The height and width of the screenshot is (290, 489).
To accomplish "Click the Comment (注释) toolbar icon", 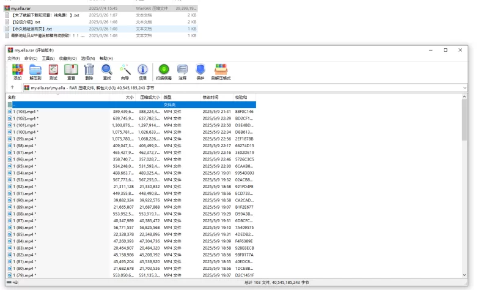I will pyautogui.click(x=182, y=71).
